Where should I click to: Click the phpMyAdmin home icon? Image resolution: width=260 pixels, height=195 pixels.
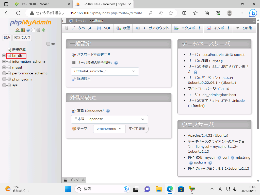click(x=18, y=30)
